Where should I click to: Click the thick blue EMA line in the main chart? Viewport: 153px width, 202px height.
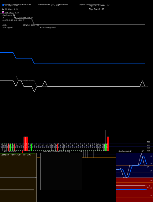[73, 64]
